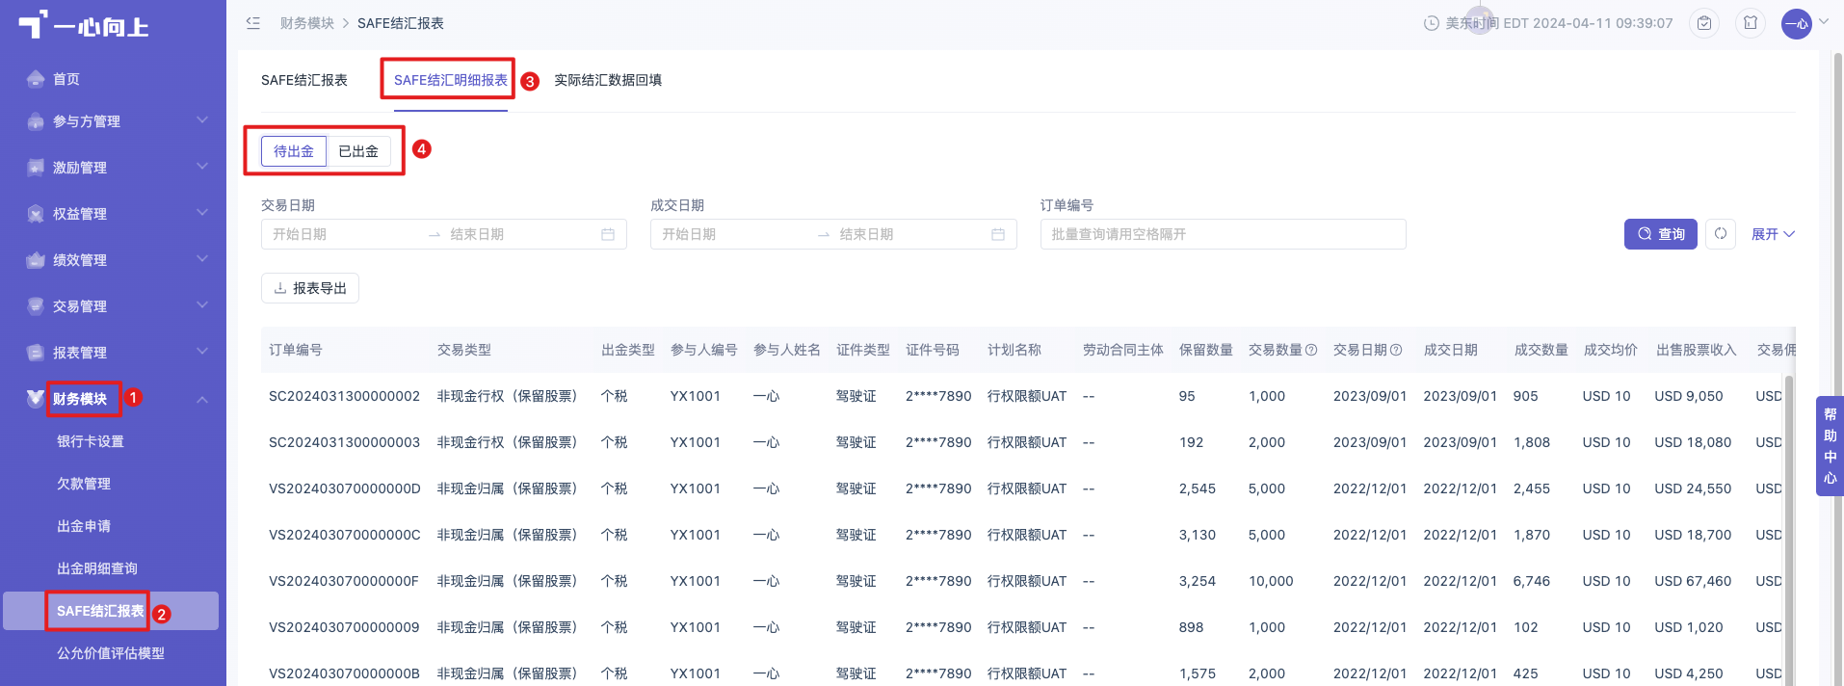Image resolution: width=1844 pixels, height=686 pixels.
Task: Click the 订单编号 batch query input
Action: pos(1224,234)
